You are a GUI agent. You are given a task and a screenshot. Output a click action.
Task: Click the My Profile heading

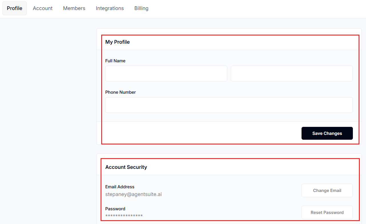pyautogui.click(x=118, y=42)
